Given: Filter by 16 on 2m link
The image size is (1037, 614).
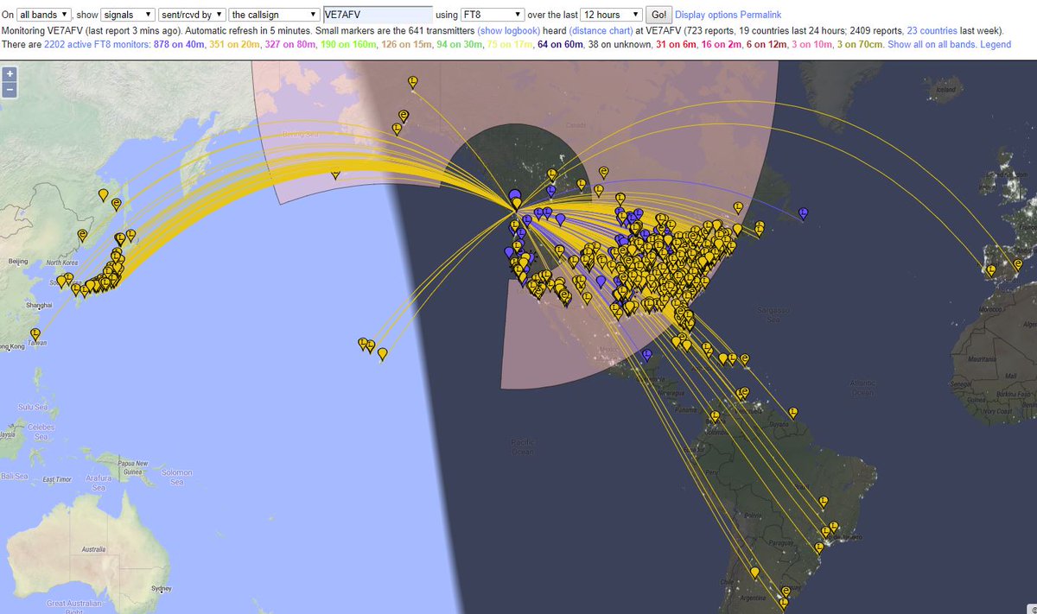Looking at the screenshot, I should (x=721, y=43).
